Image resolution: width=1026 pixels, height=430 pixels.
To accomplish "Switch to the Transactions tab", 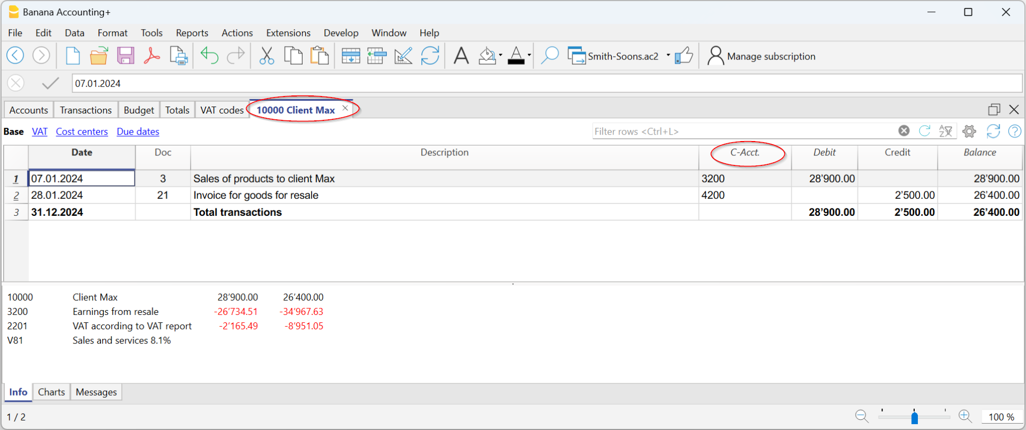I will click(85, 110).
